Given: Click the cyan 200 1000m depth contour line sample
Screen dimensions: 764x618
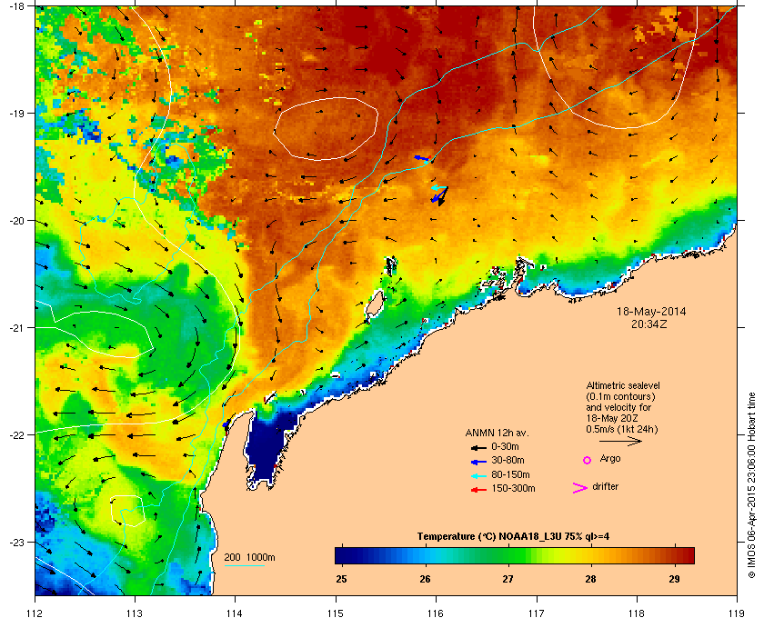Looking at the screenshot, I should pyautogui.click(x=244, y=566).
